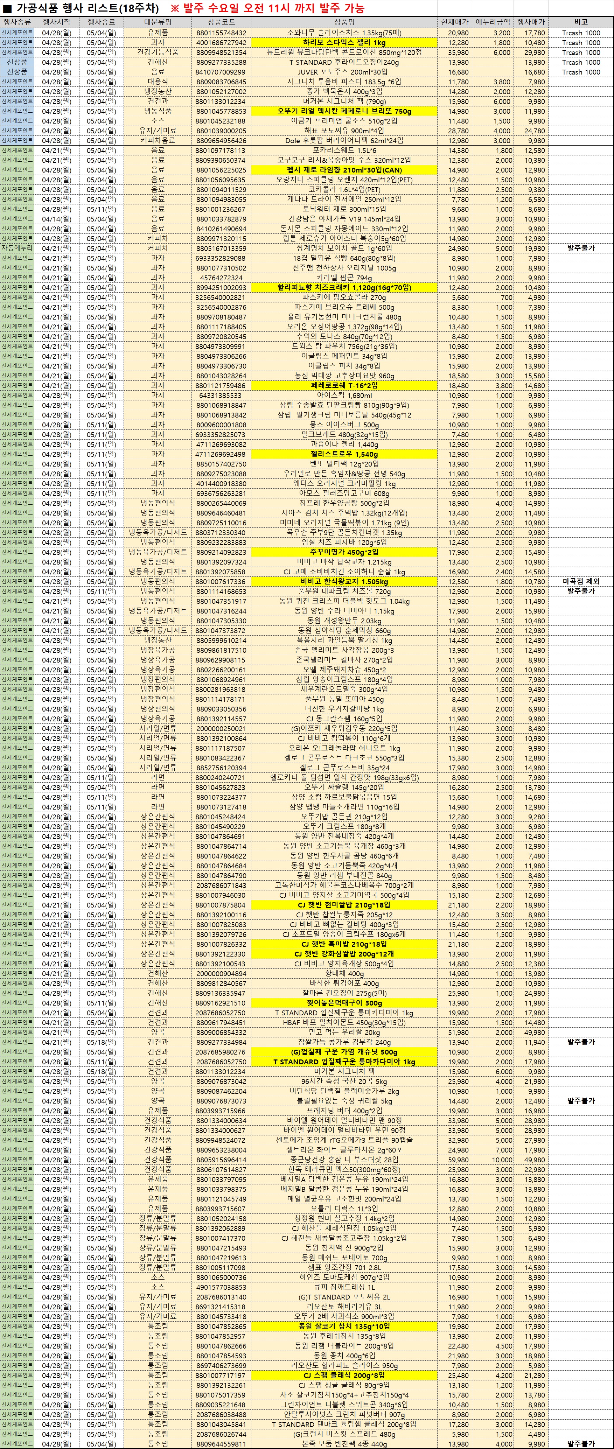Select product cell '찢어놓은먹태구이 300g'
Viewport: 614px width, 1449px height.
pyautogui.click(x=344, y=1002)
